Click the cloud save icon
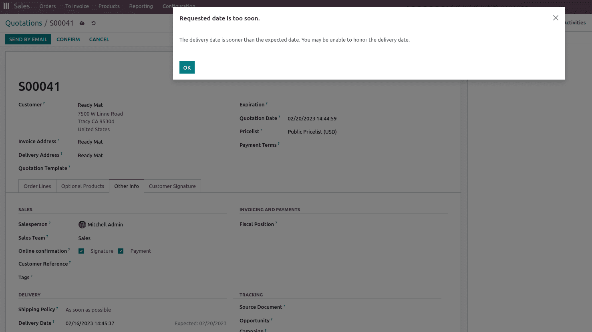Image resolution: width=592 pixels, height=332 pixels. (x=82, y=23)
